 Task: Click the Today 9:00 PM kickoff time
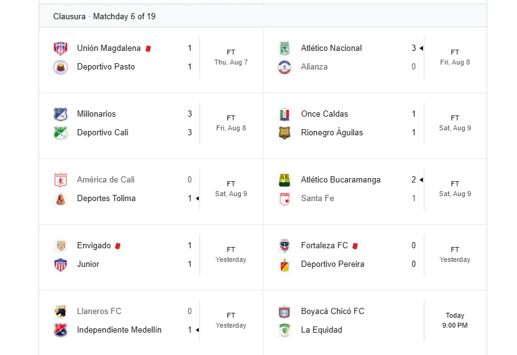pos(455,320)
